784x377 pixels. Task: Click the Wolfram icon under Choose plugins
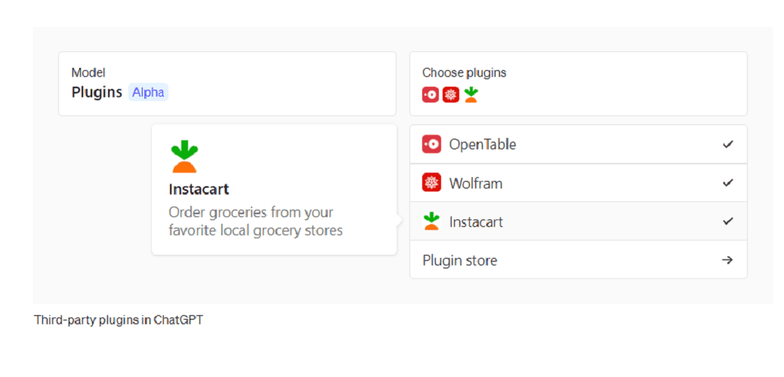coord(450,95)
